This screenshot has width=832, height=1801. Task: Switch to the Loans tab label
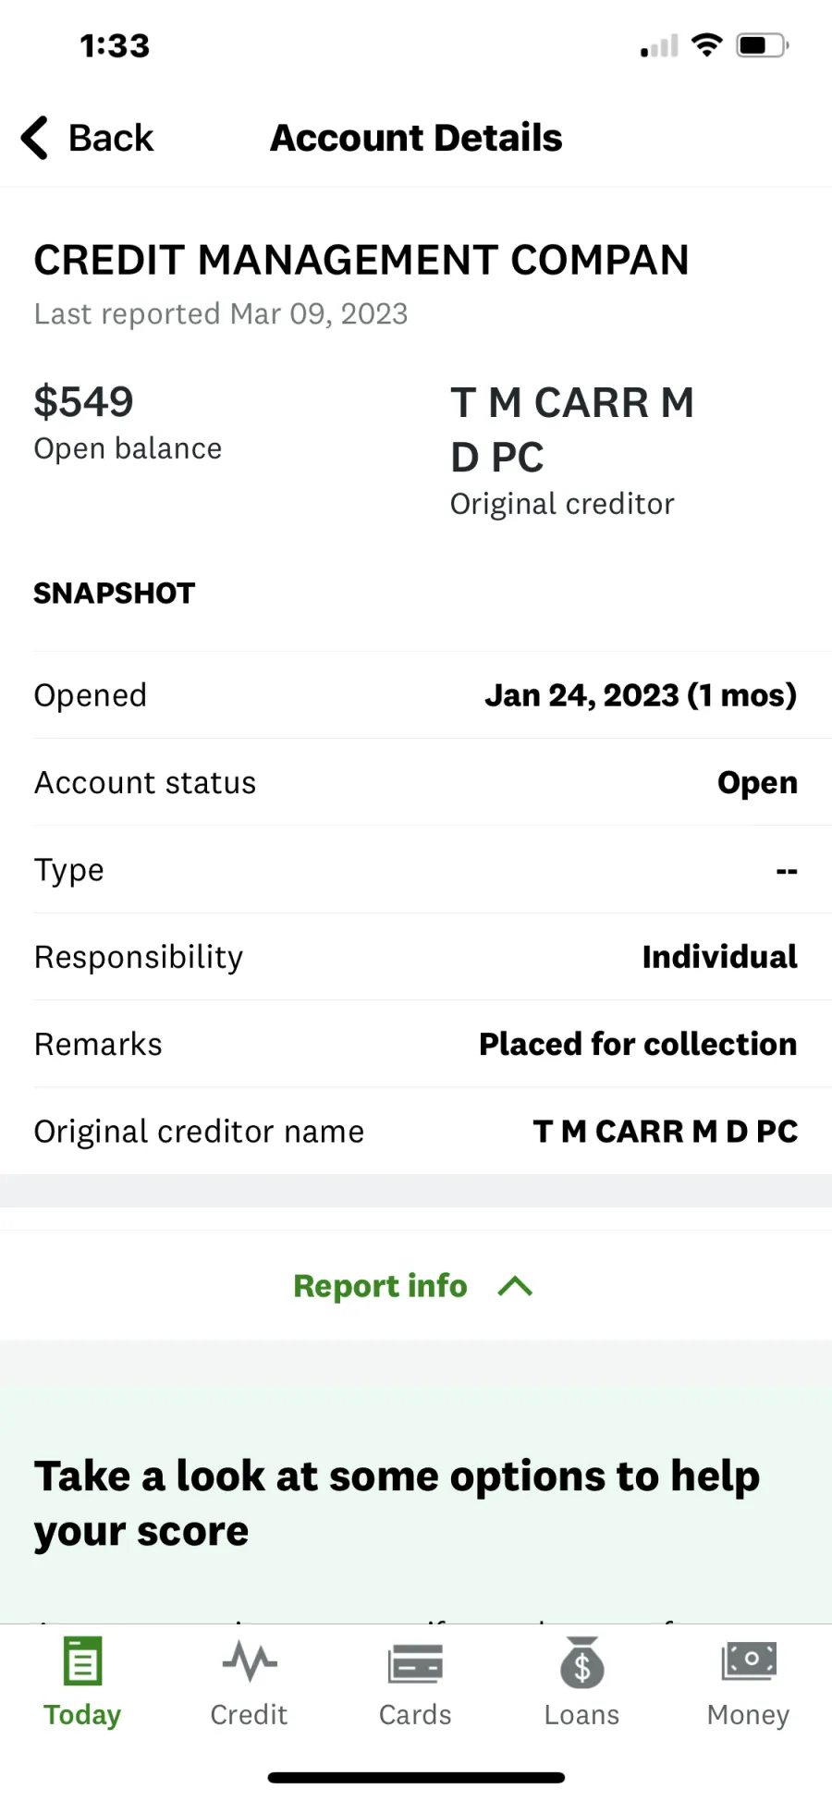pyautogui.click(x=582, y=1714)
